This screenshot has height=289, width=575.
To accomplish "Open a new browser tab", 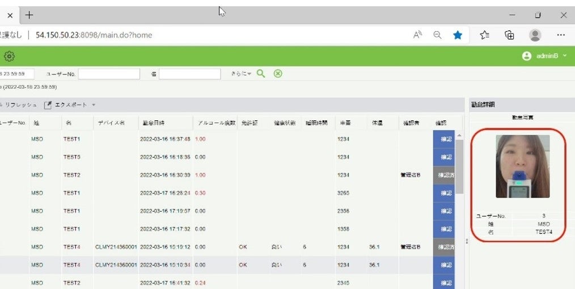I will tap(29, 15).
